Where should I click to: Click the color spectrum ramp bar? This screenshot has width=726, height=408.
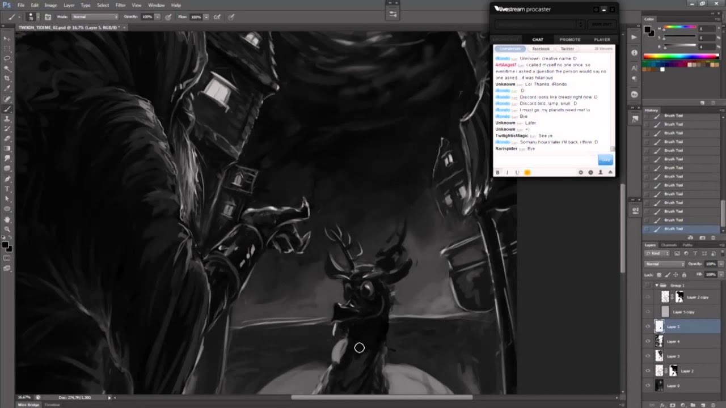(x=681, y=56)
